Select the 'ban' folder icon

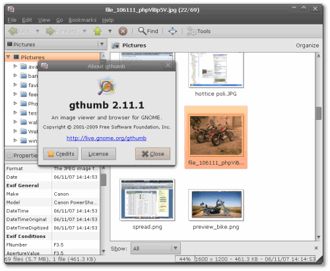pos(24,76)
